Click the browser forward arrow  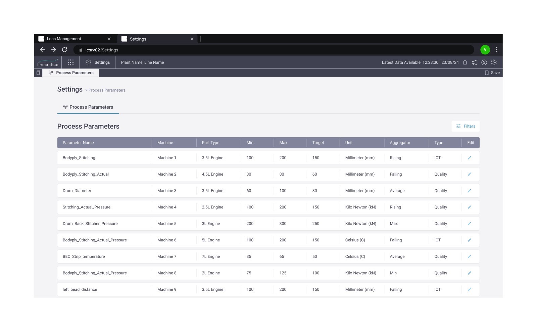(53, 50)
